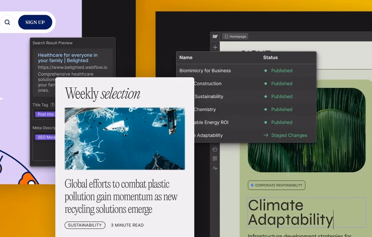This screenshot has height=237, width=372.
Task: Click Published status of Biomimicry for Business
Action: pyautogui.click(x=282, y=71)
